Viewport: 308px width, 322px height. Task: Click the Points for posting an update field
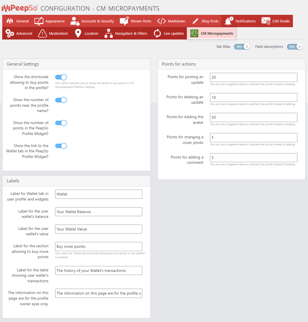[253, 78]
